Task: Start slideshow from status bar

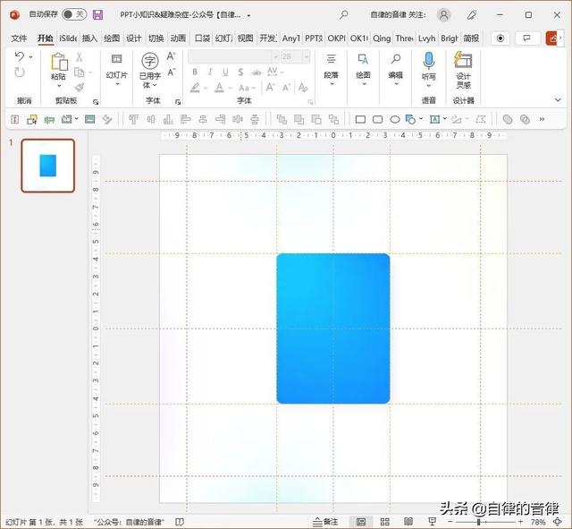Action: (x=433, y=522)
